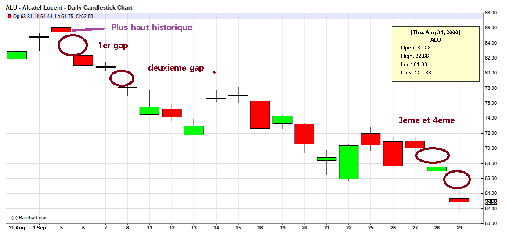Select the small green candle on September 28
Screen dimensions: 506x240
tap(437, 169)
